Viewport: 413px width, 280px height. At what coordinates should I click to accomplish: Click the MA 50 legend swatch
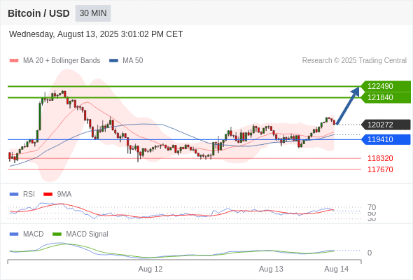coord(113,61)
